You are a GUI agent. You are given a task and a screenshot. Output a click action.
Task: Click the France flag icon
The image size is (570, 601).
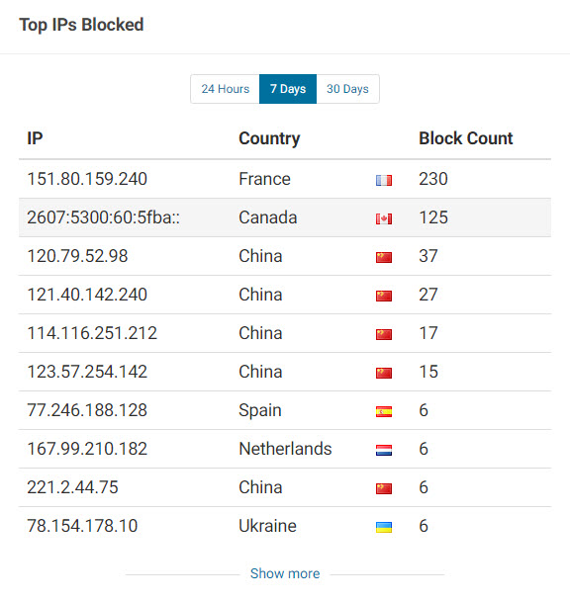tap(384, 180)
